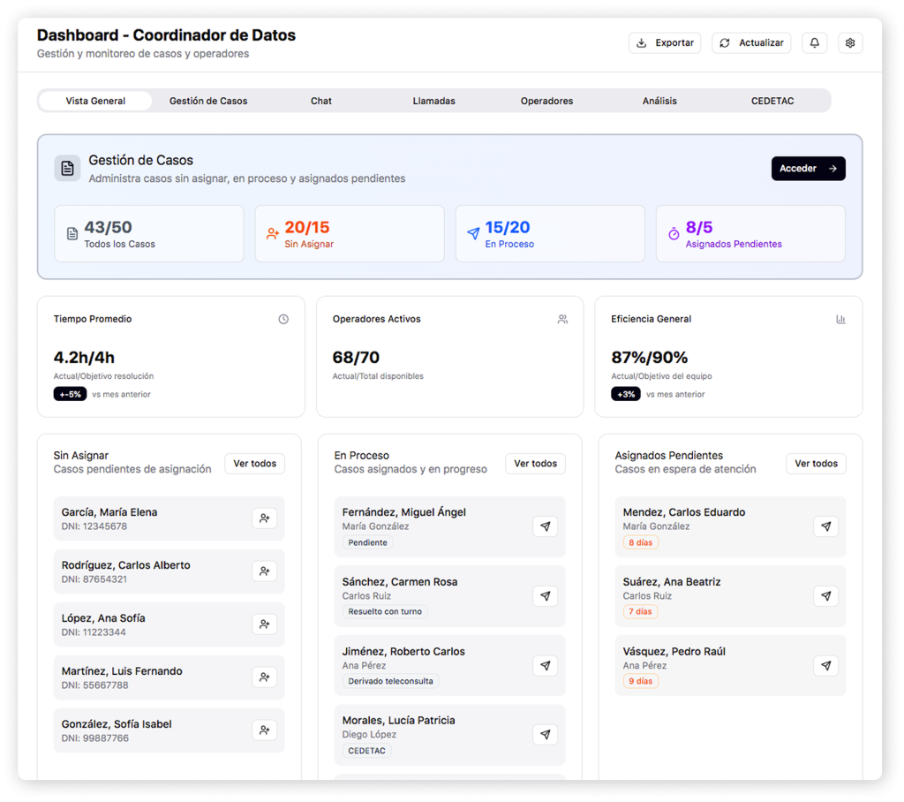Image resolution: width=904 pixels, height=802 pixels.
Task: Click the send icon for Morales, Lucía Patricia
Action: click(545, 735)
